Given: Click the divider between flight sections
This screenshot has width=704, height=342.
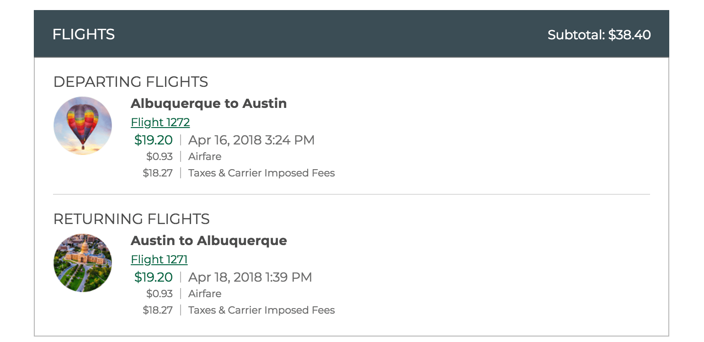Looking at the screenshot, I should tap(352, 195).
